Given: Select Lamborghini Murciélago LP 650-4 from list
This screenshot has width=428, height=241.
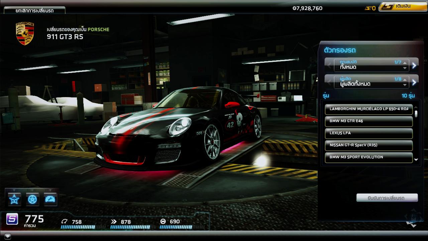Looking at the screenshot, I should tap(369, 109).
